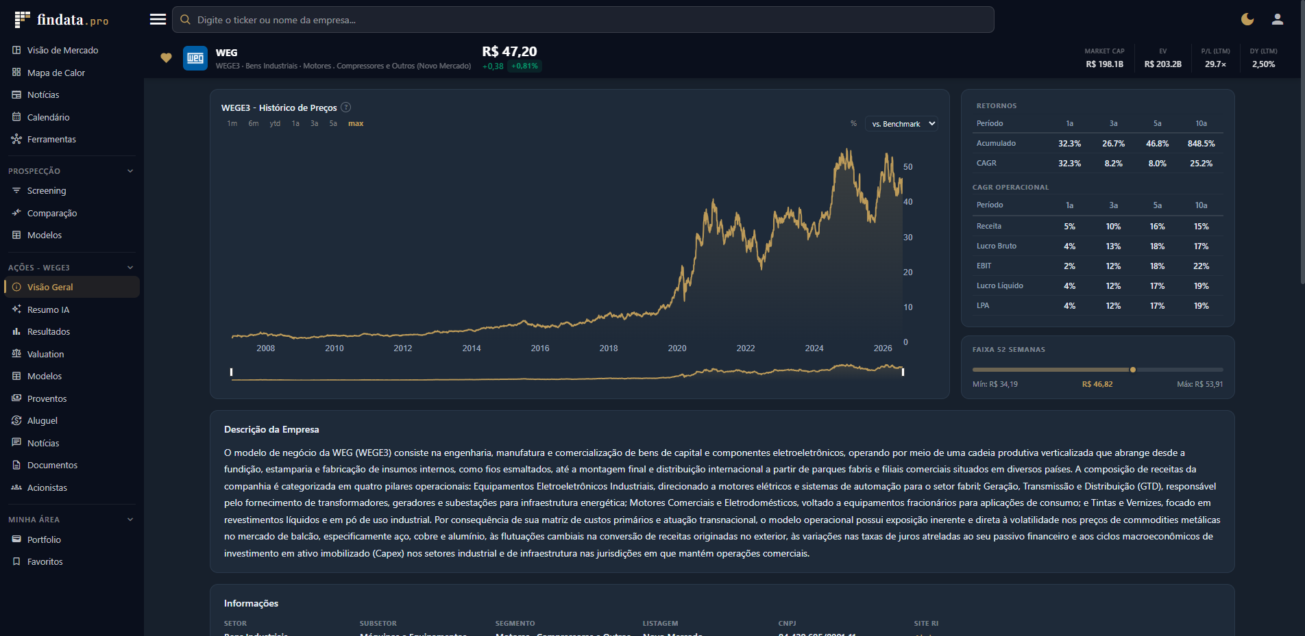1305x636 pixels.
Task: Click page vertical scrollbar
Action: 1302,142
